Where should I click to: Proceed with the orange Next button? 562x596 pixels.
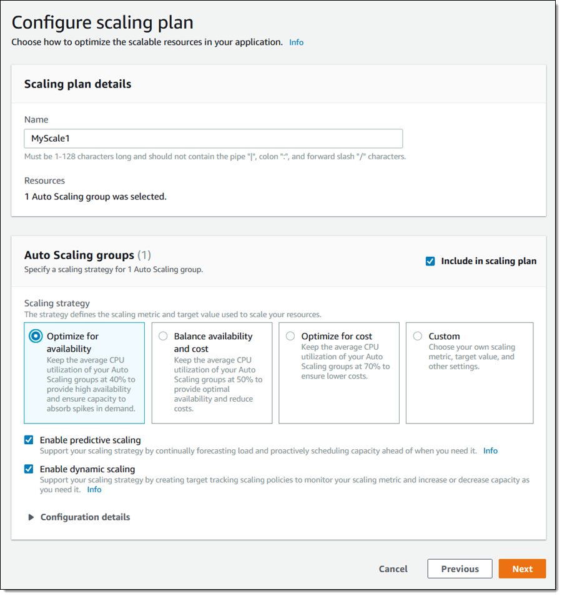coord(522,569)
